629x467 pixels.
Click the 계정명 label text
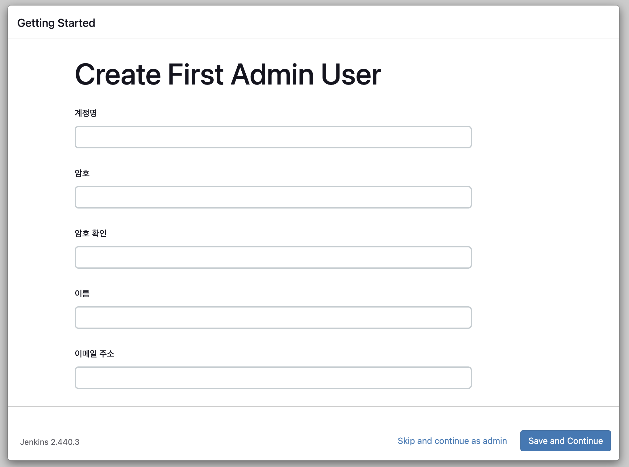(86, 113)
